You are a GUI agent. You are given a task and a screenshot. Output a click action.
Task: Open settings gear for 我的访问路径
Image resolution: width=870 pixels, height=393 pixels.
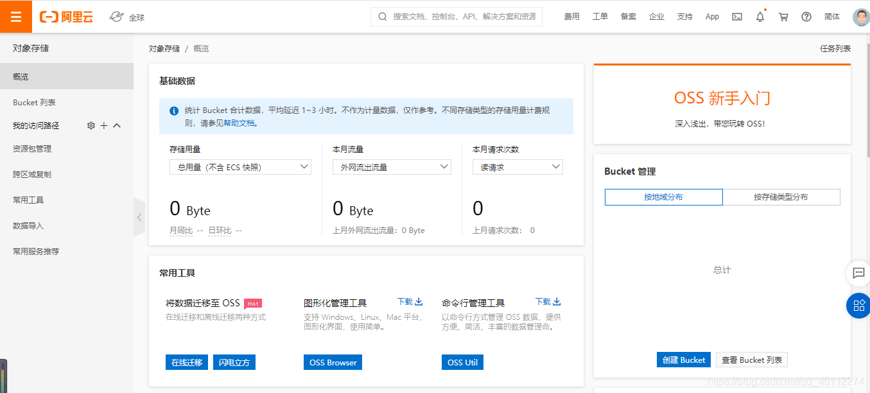[x=91, y=126]
